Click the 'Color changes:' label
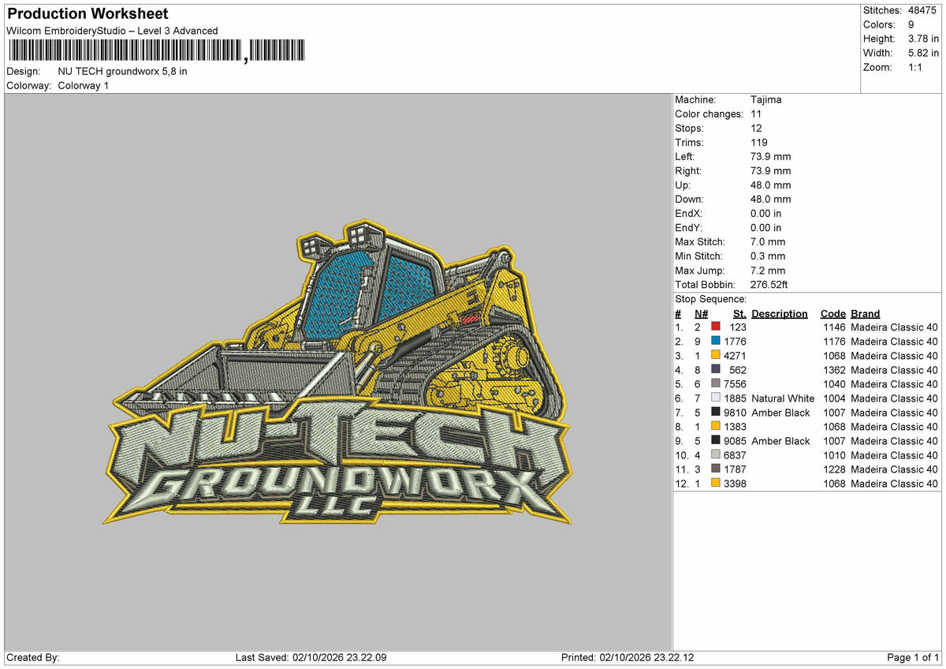Image resolution: width=946 pixels, height=669 pixels. [709, 114]
